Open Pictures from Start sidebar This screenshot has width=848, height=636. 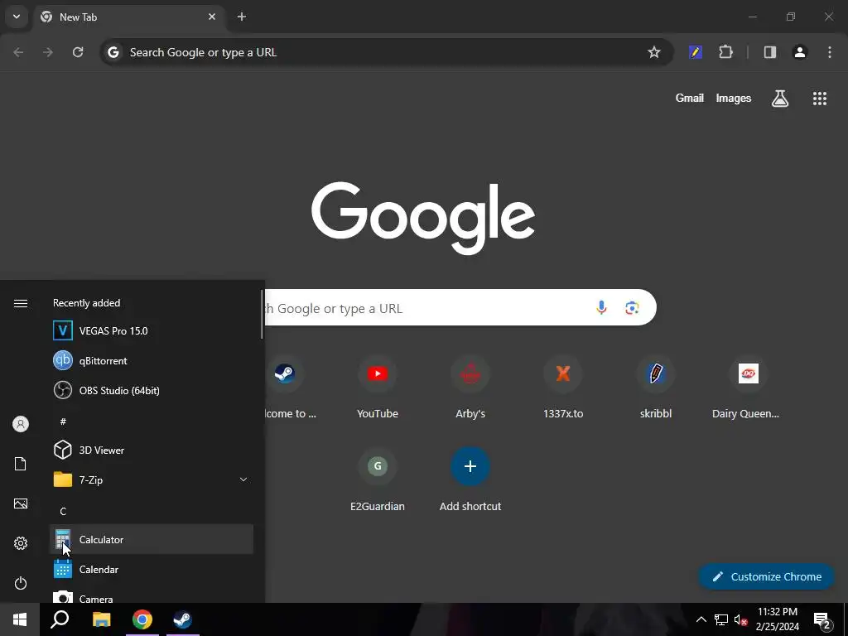tap(21, 503)
